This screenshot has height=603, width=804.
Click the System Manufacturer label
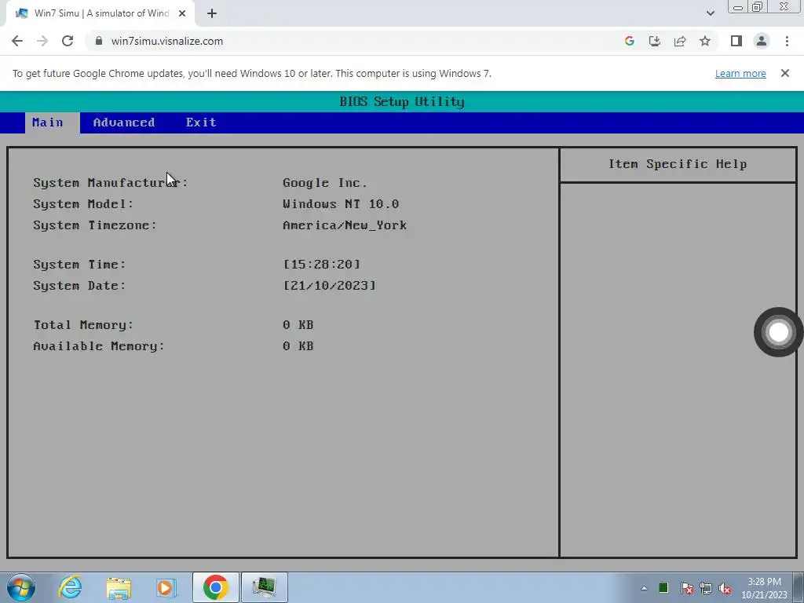111,183
